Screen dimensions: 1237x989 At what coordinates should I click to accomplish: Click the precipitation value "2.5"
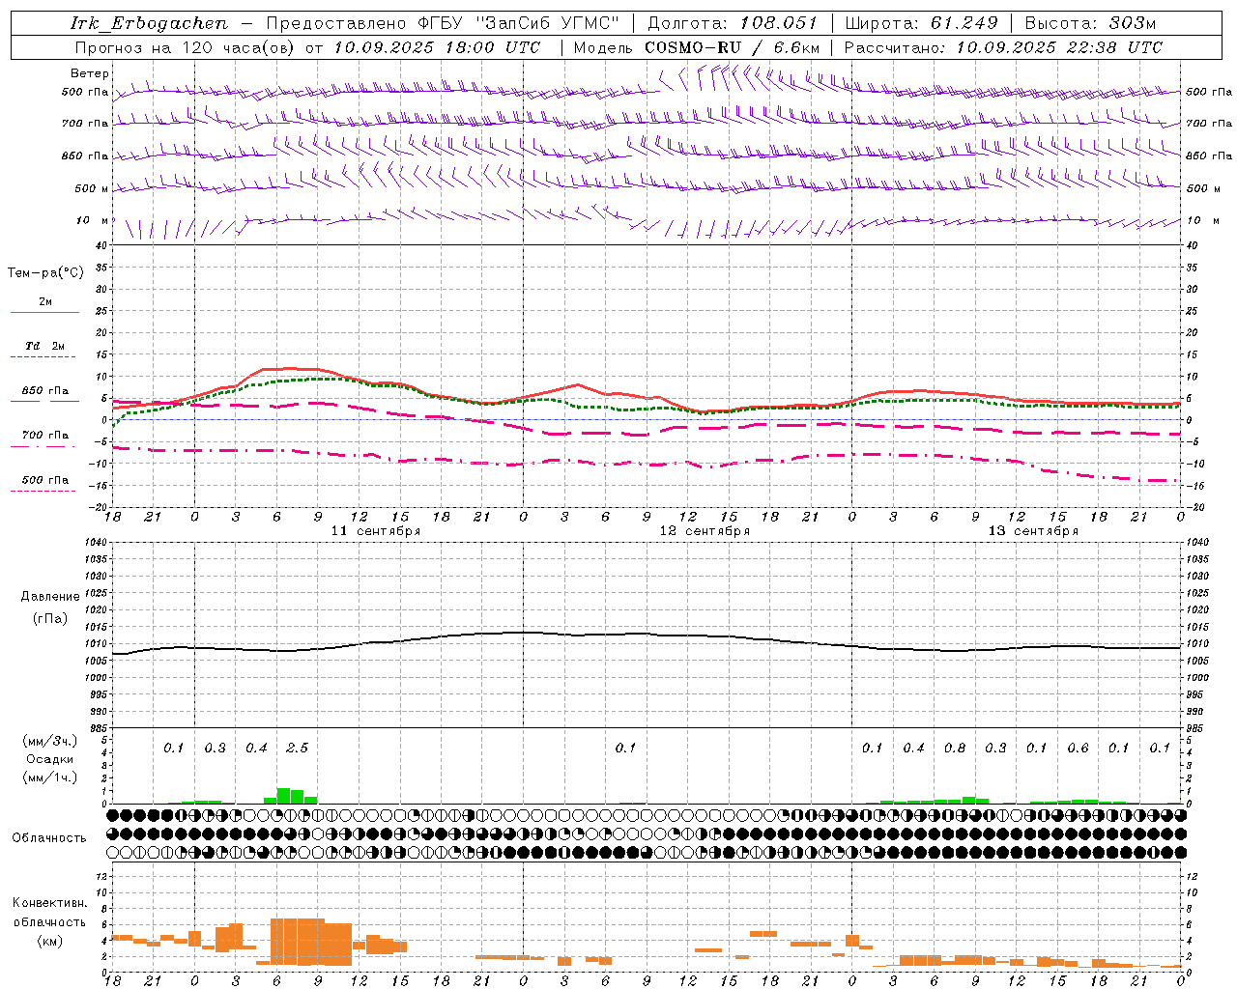point(297,749)
